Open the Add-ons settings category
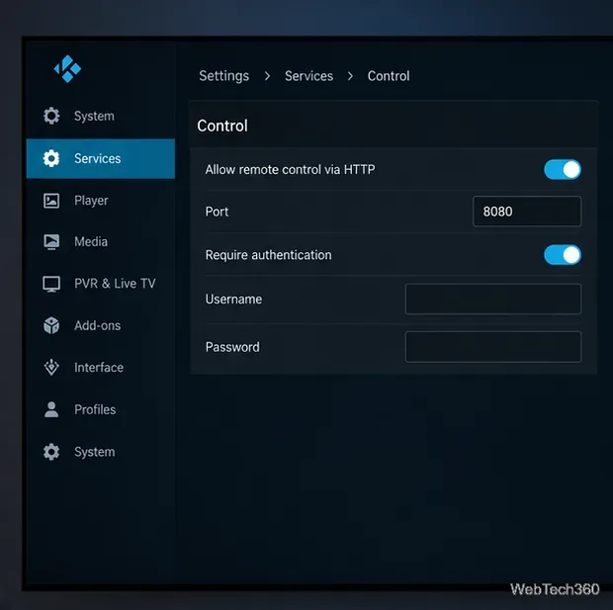613x610 pixels. 97,325
